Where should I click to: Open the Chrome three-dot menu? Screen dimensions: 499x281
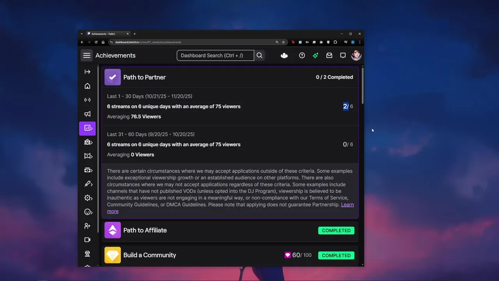point(359,42)
